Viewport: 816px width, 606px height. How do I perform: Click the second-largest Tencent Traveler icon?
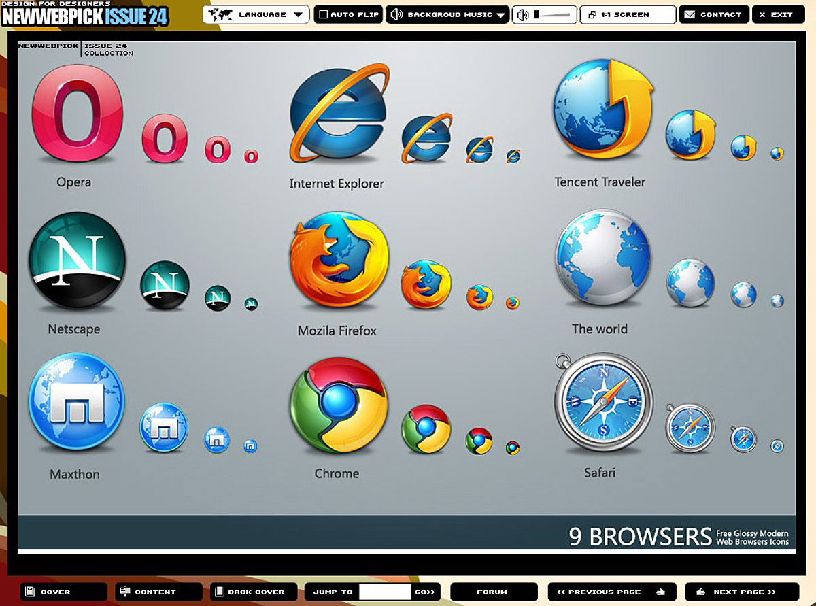(x=690, y=135)
